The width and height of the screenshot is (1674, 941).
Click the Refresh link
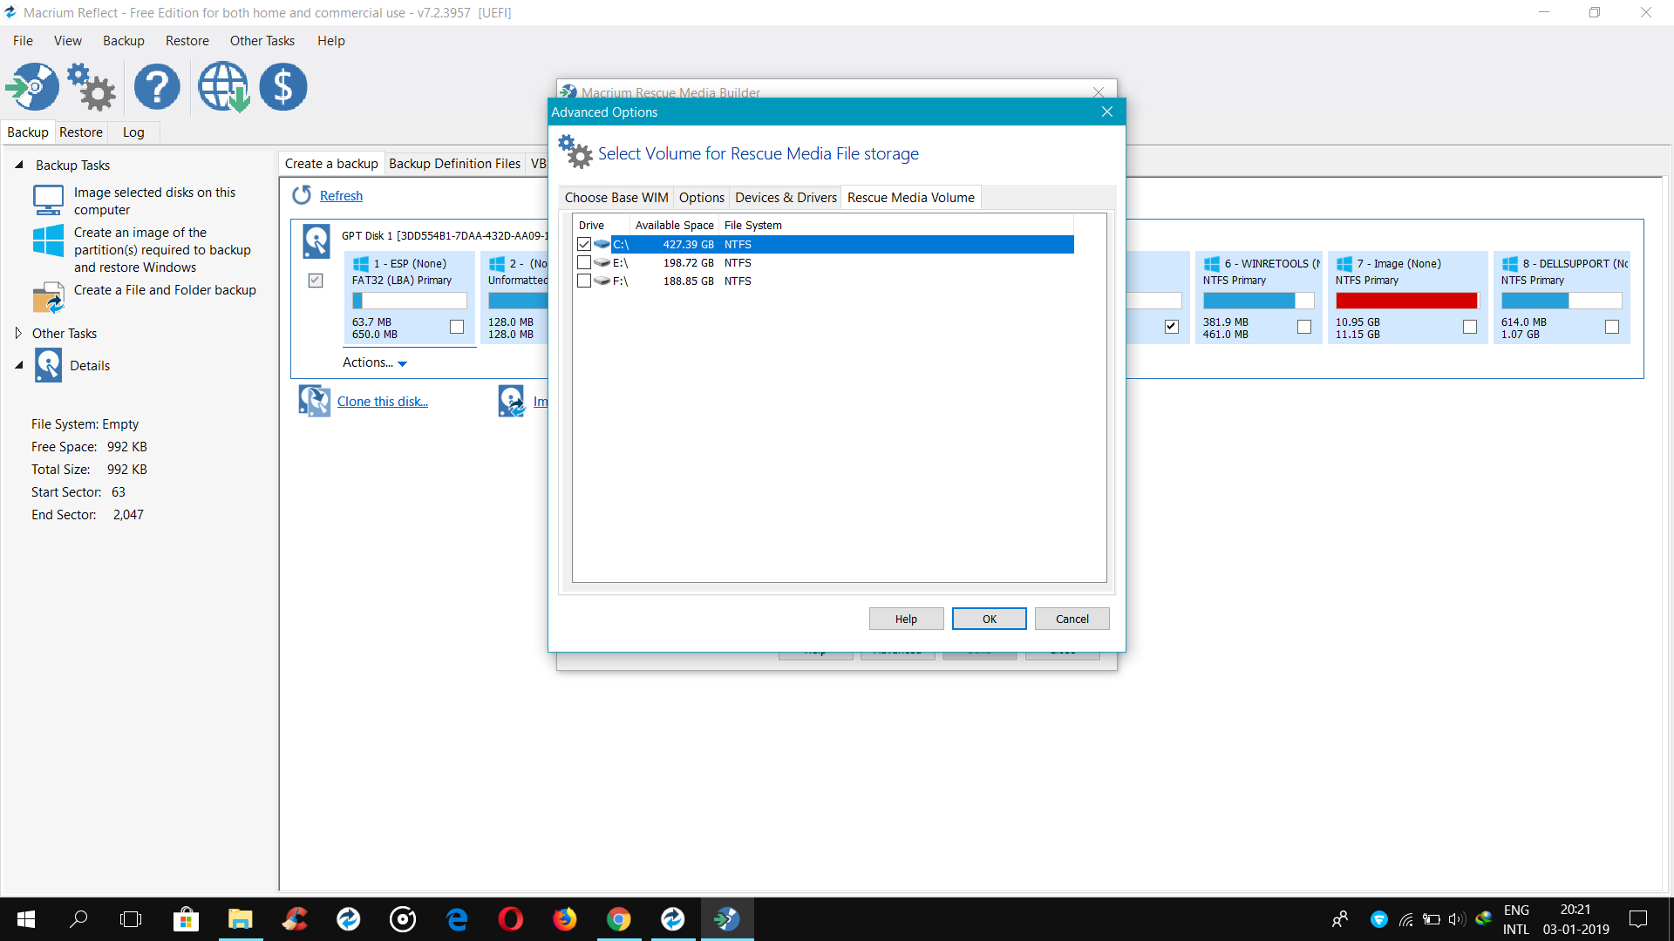[341, 196]
